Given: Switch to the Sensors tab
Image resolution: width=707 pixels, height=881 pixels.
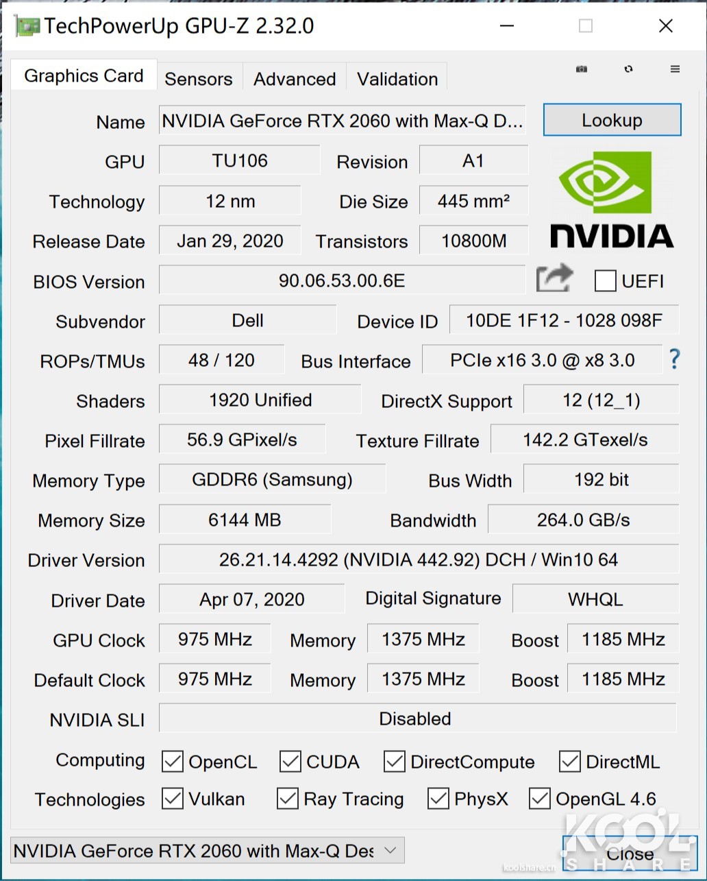Looking at the screenshot, I should (x=198, y=79).
